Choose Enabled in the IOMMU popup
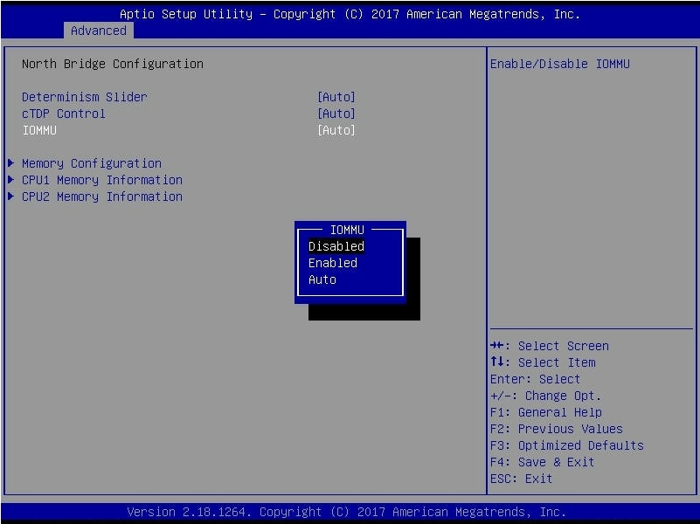 tap(333, 263)
